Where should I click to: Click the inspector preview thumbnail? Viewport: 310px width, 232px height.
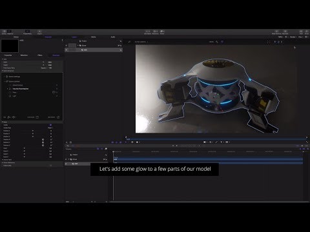tap(10, 46)
